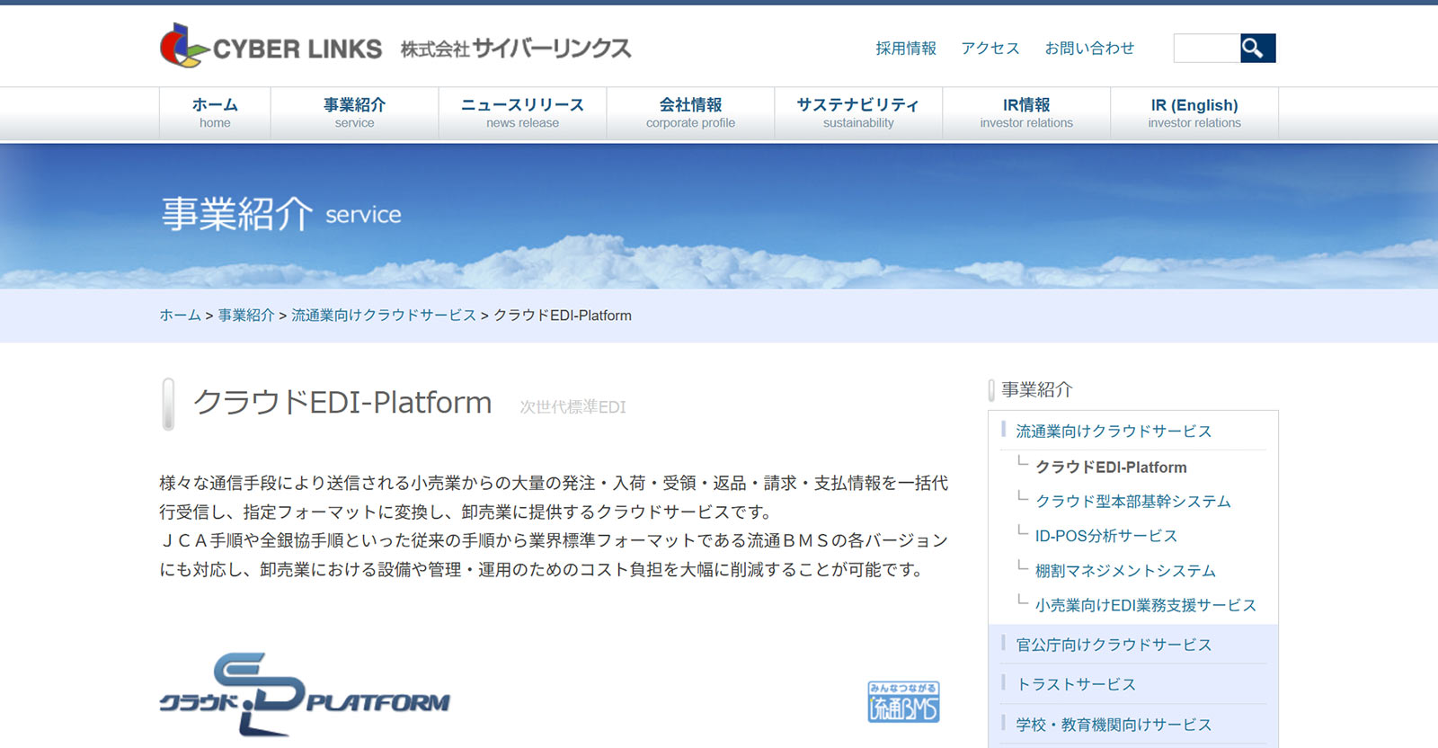Viewport: 1438px width, 748px height.
Task: Open 会社情報 corporate profile tab
Action: [x=690, y=113]
